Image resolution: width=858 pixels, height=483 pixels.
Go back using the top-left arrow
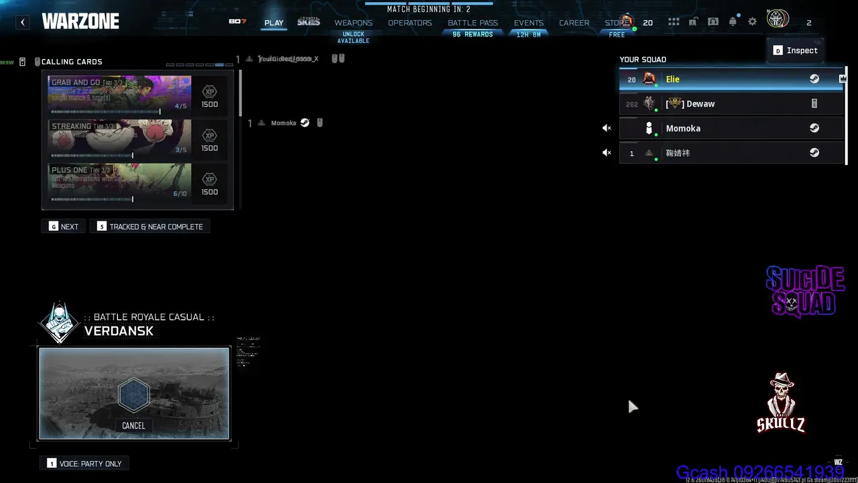(x=23, y=22)
